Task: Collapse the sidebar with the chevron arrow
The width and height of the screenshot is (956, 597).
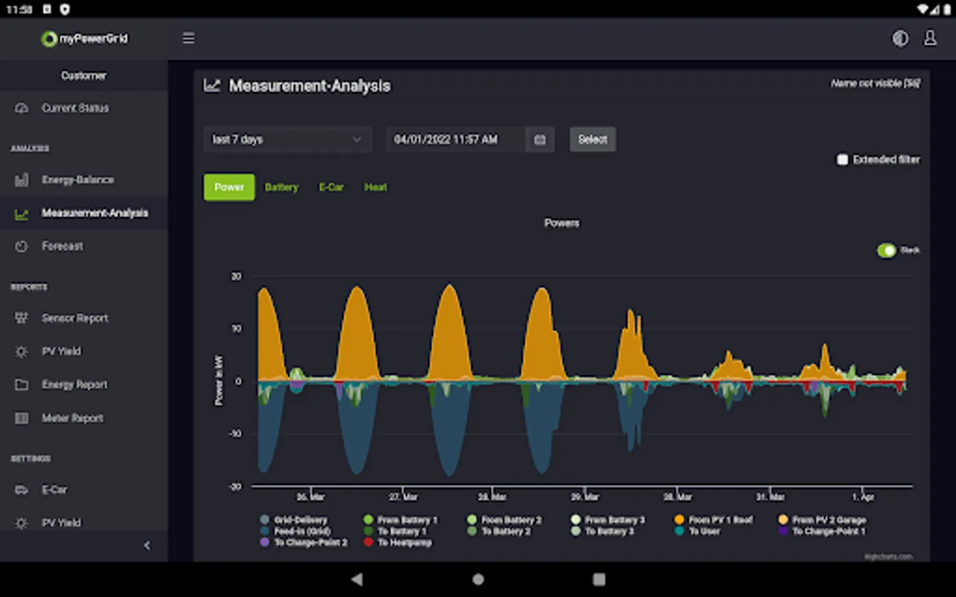Action: click(x=147, y=545)
